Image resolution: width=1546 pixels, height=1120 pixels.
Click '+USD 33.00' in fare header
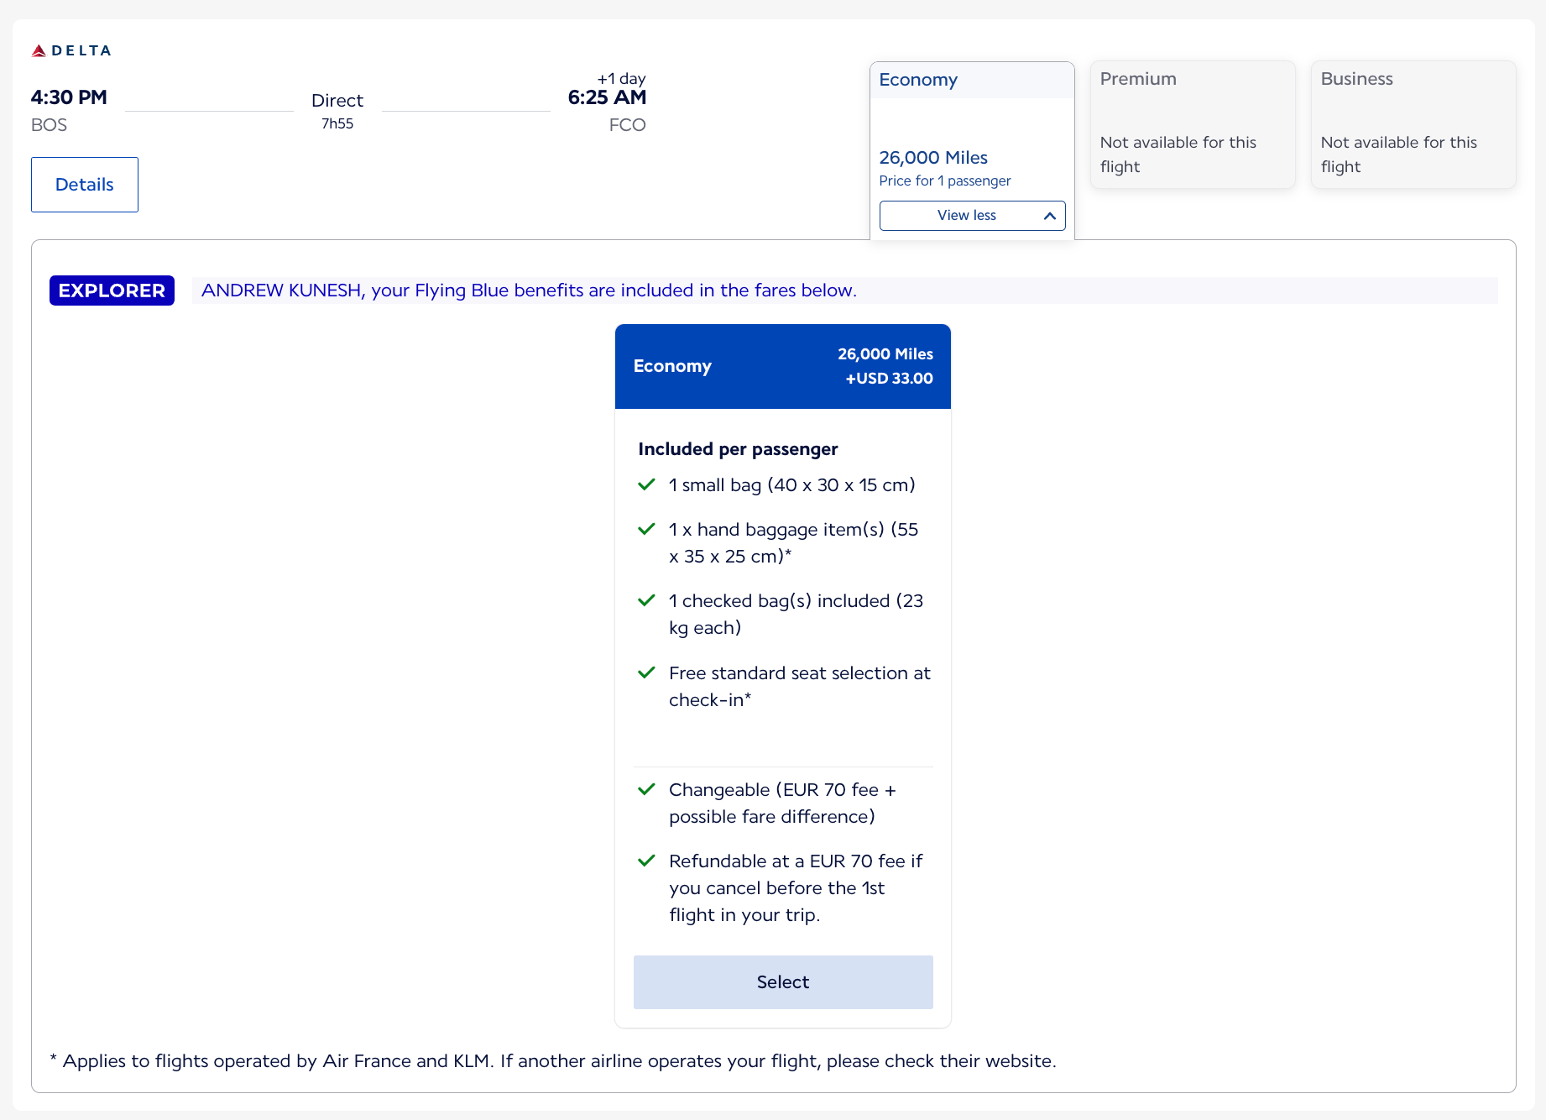tap(889, 379)
